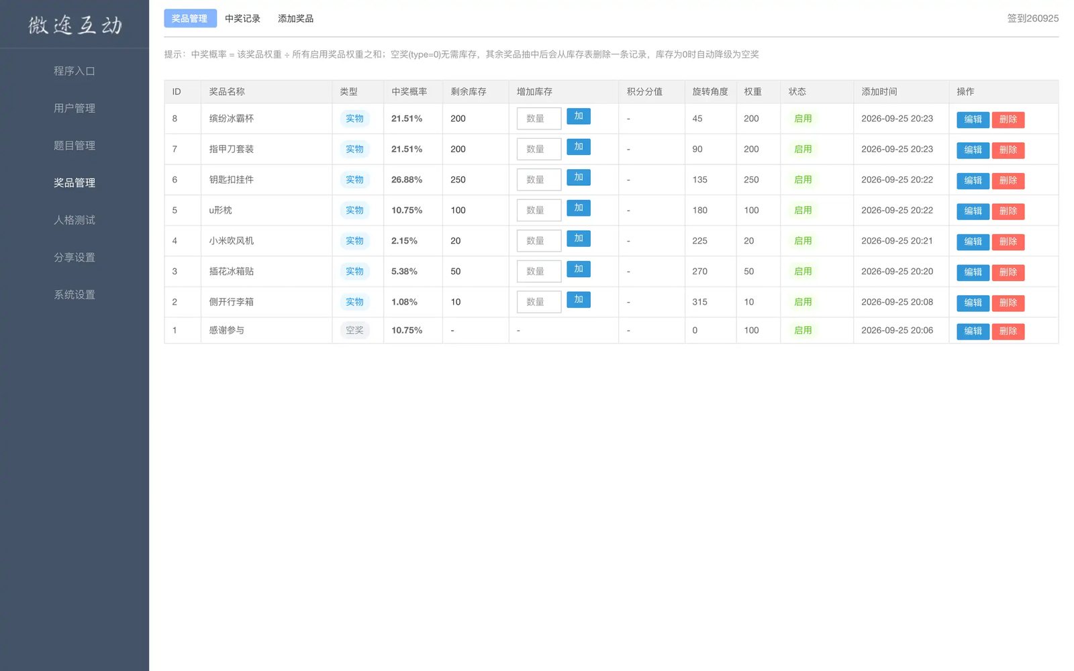The height and width of the screenshot is (671, 1074).
Task: Focus the 数量 field for u形枕
Action: tap(539, 211)
